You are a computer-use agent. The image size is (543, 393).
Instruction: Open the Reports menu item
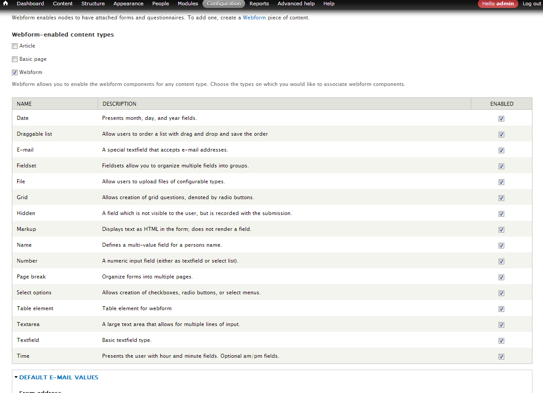[x=259, y=4]
